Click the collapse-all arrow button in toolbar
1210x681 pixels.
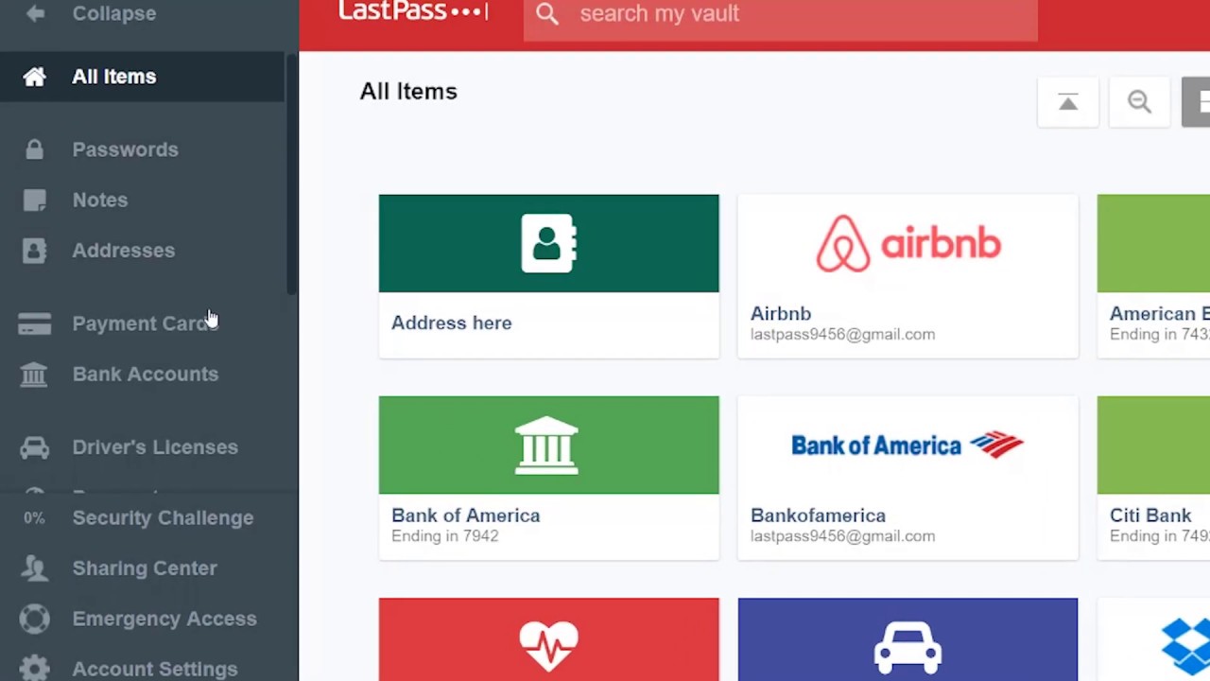[x=1068, y=102]
